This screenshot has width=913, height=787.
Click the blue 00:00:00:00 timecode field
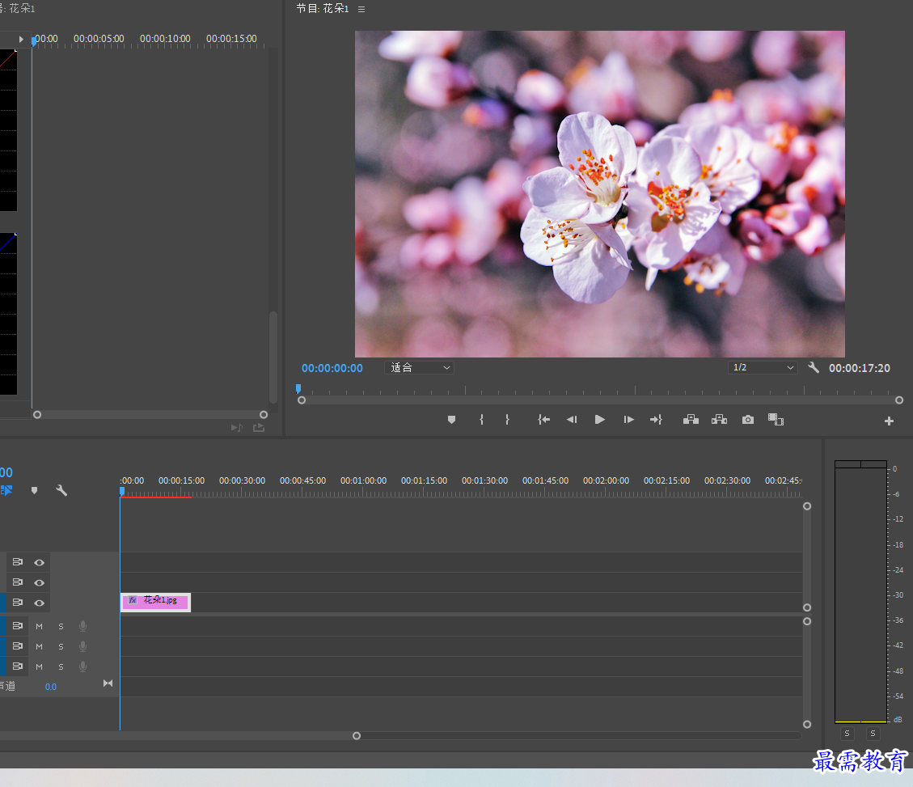(x=332, y=368)
